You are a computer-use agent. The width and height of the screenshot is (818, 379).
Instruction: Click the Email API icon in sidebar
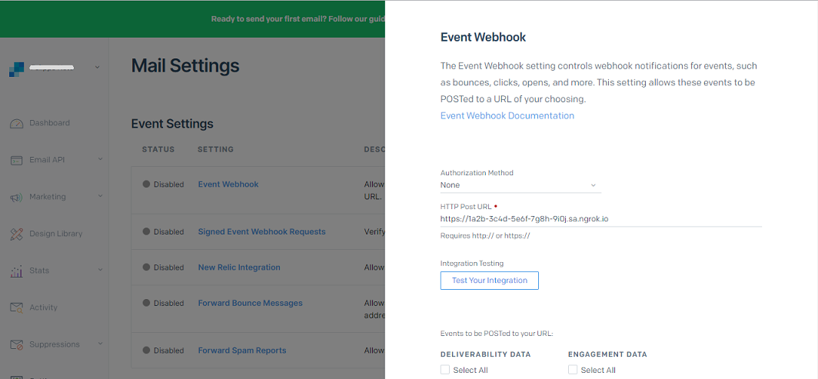17,161
